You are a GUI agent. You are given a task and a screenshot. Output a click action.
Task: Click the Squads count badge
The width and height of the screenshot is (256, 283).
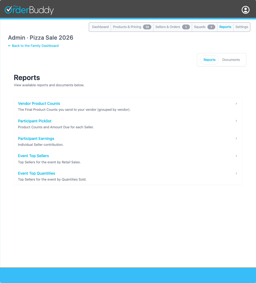[x=211, y=27]
